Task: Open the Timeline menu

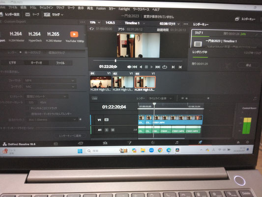Action: click(x=46, y=7)
